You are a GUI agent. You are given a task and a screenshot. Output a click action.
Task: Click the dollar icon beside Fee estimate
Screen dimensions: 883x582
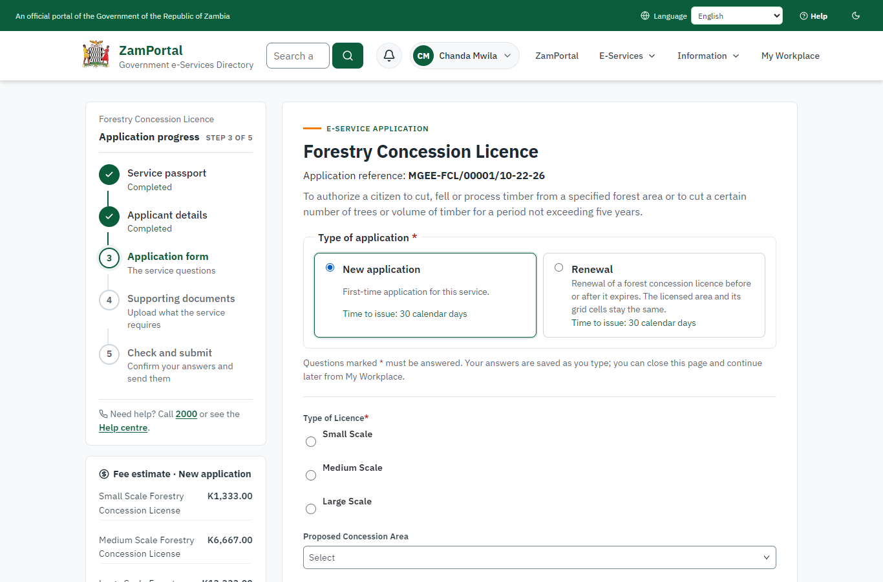pyautogui.click(x=104, y=474)
